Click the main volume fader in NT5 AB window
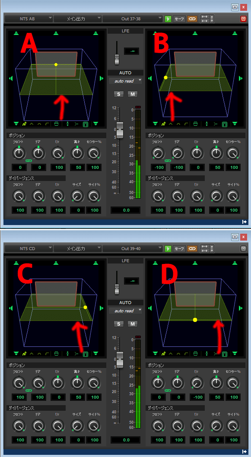This screenshot has height=457, width=251. (120, 130)
